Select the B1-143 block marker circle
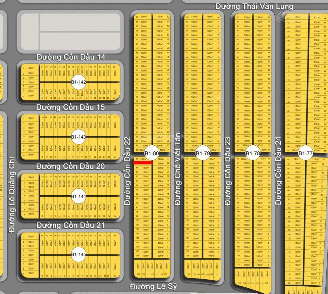The height and width of the screenshot is (294, 328). click(78, 137)
